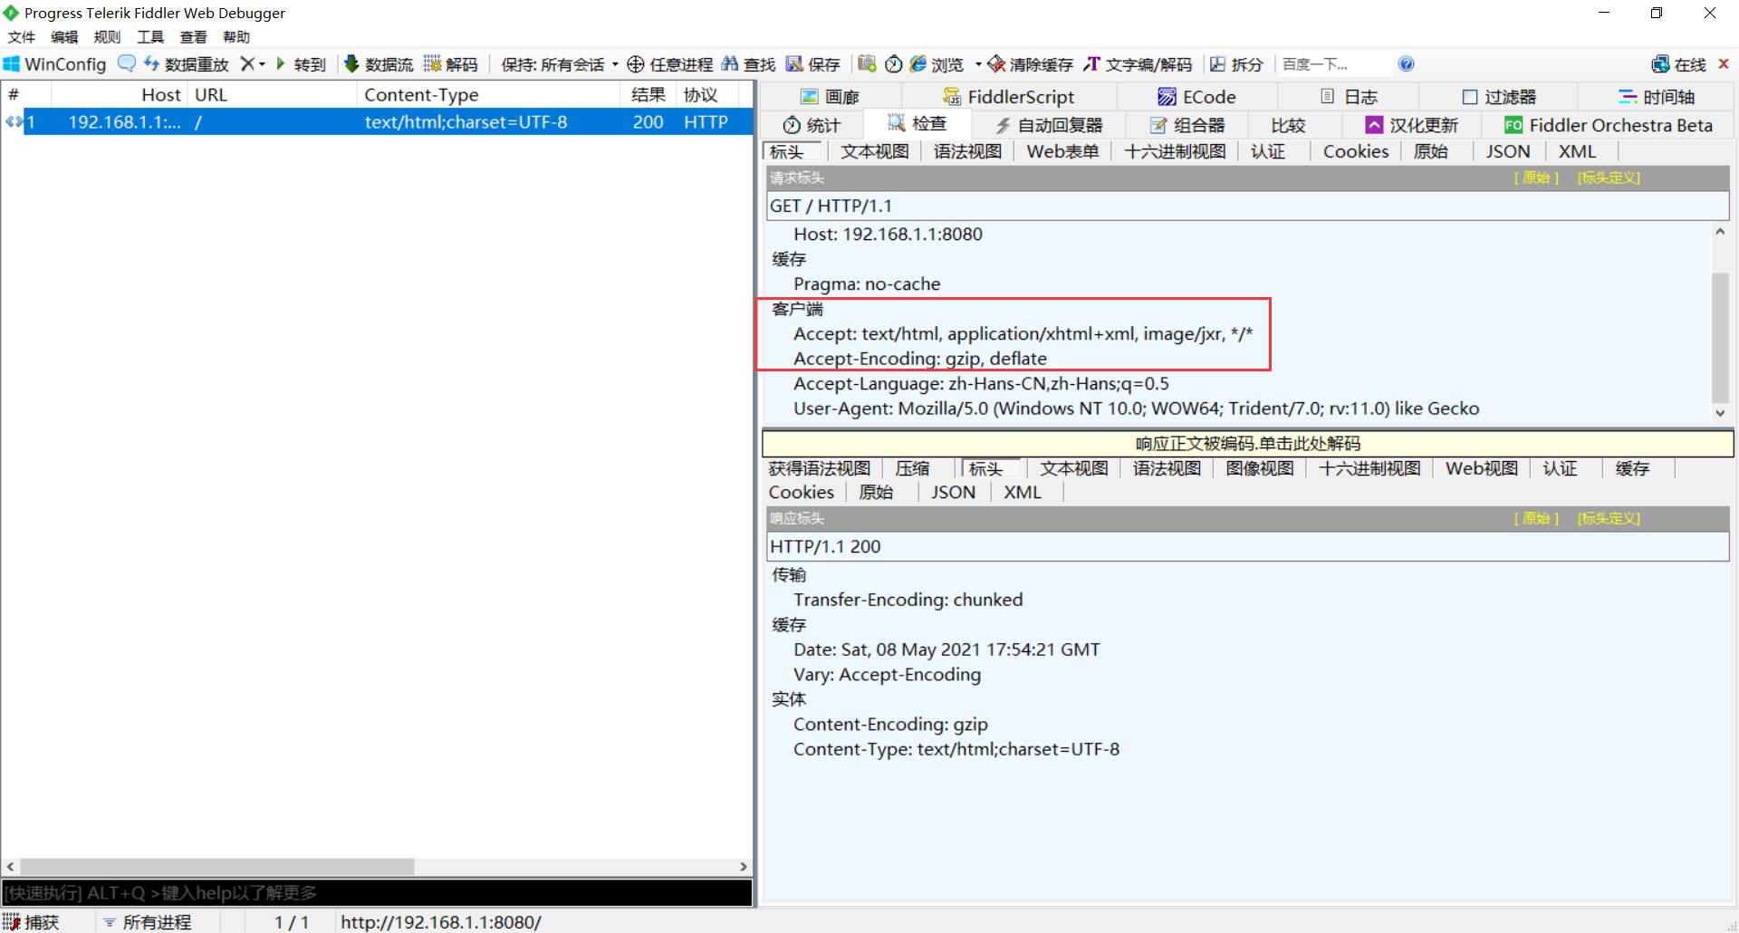The height and width of the screenshot is (933, 1739).
Task: Switch to the ECode tab
Action: [1196, 97]
